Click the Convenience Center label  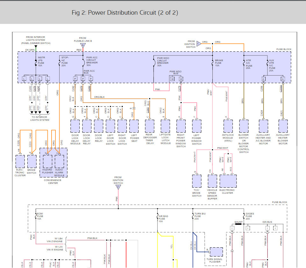tap(53, 182)
